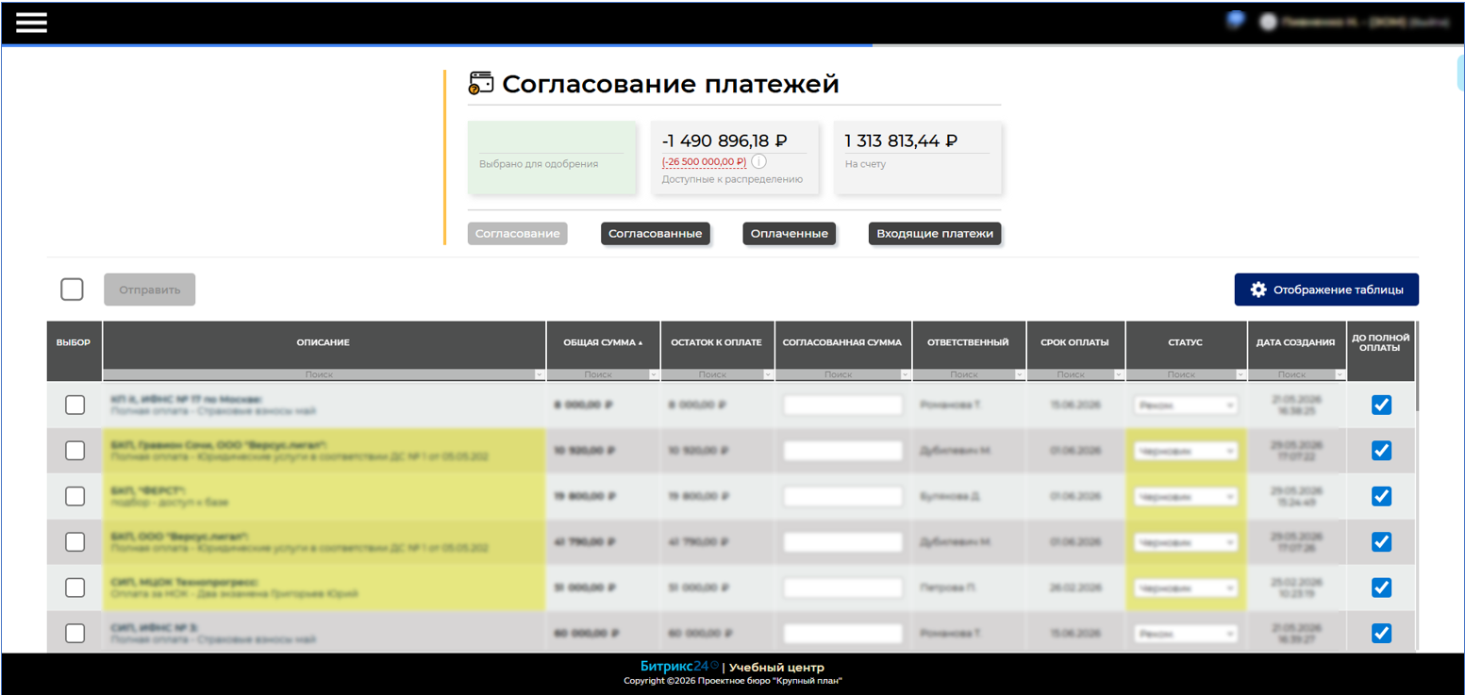
Task: Click the table's vertical scrollbar
Action: pyautogui.click(x=1416, y=368)
